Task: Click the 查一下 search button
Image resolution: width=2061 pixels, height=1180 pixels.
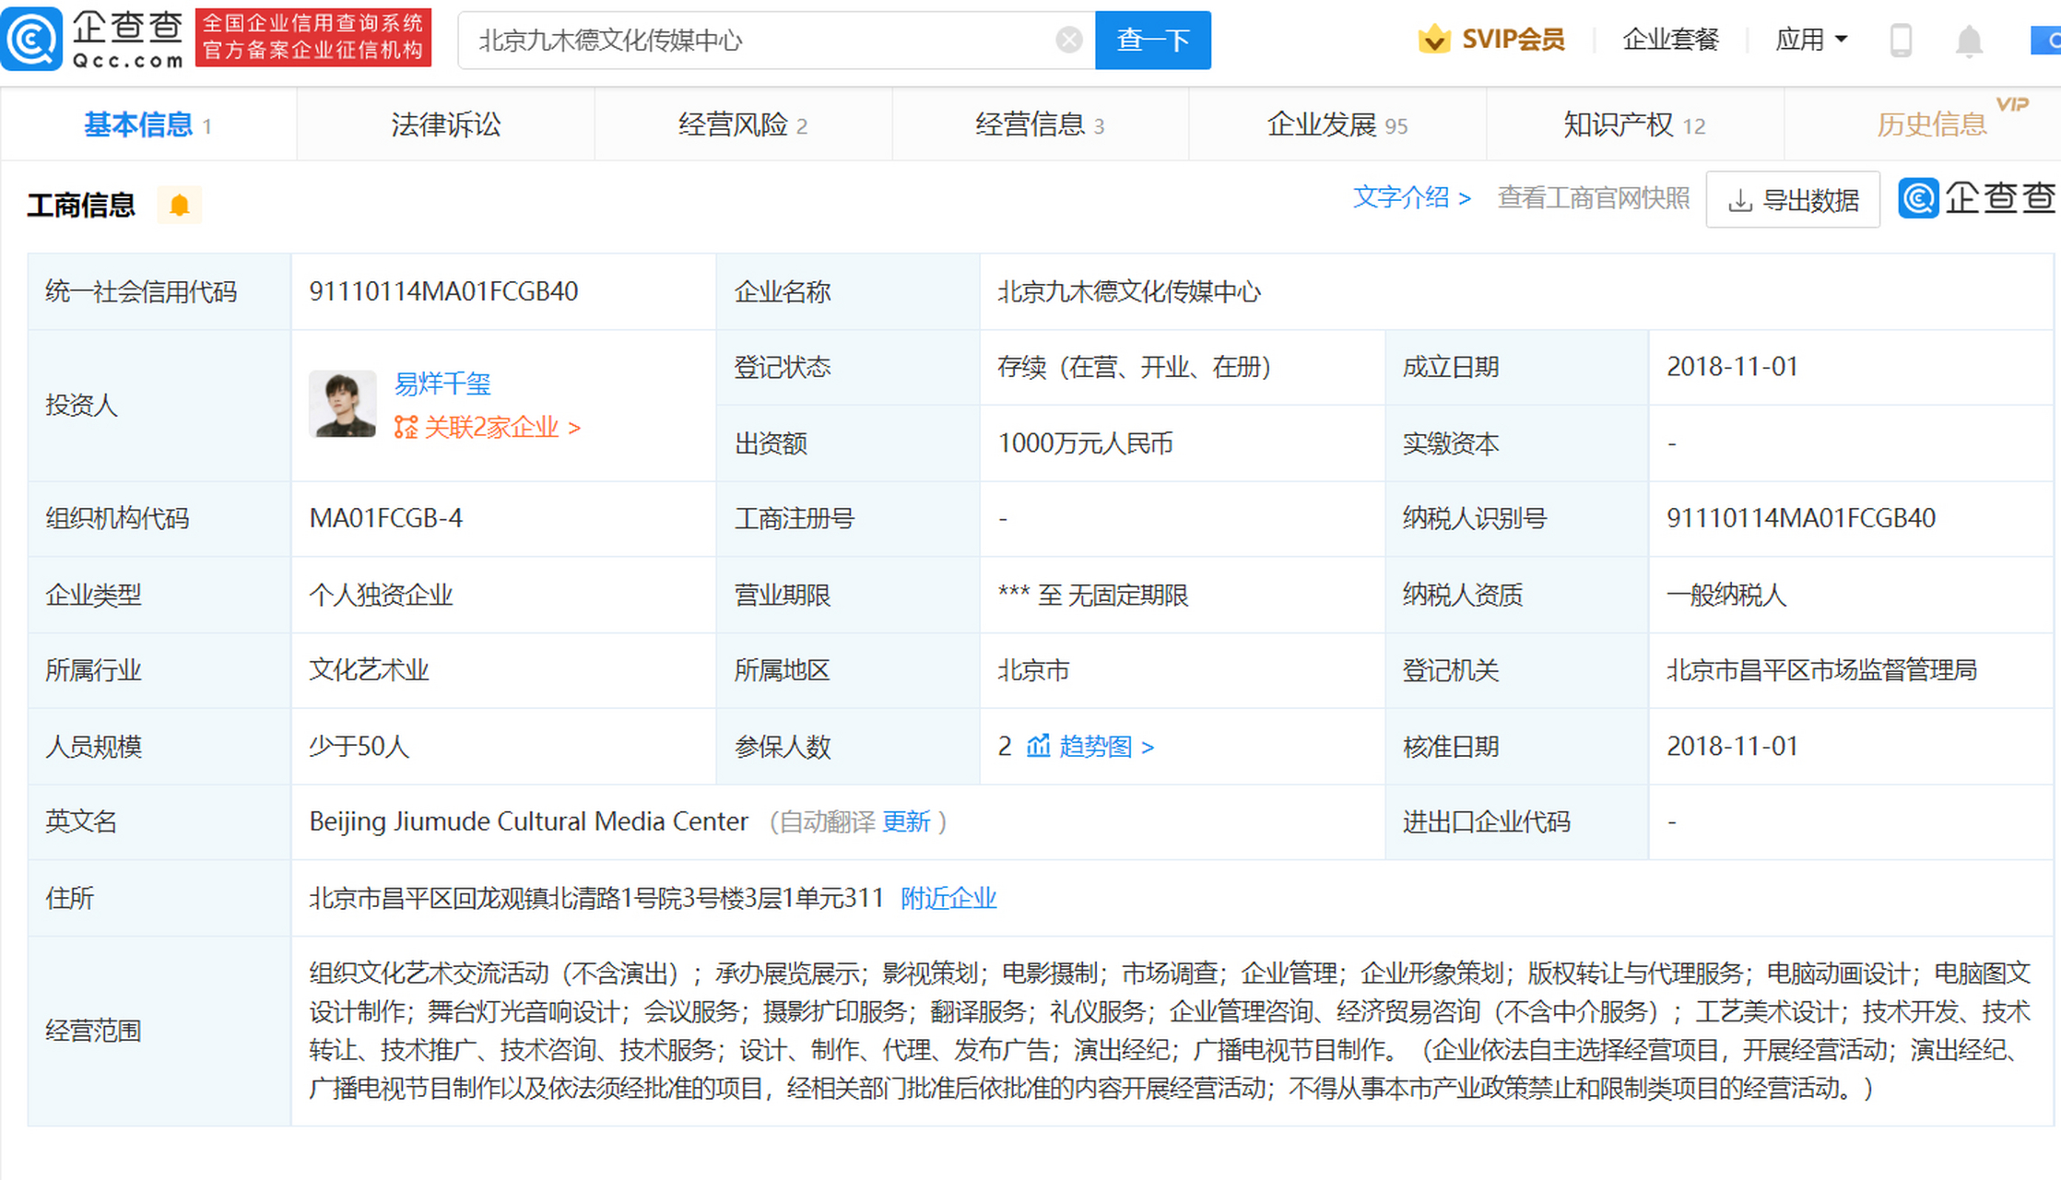Action: coord(1153,40)
